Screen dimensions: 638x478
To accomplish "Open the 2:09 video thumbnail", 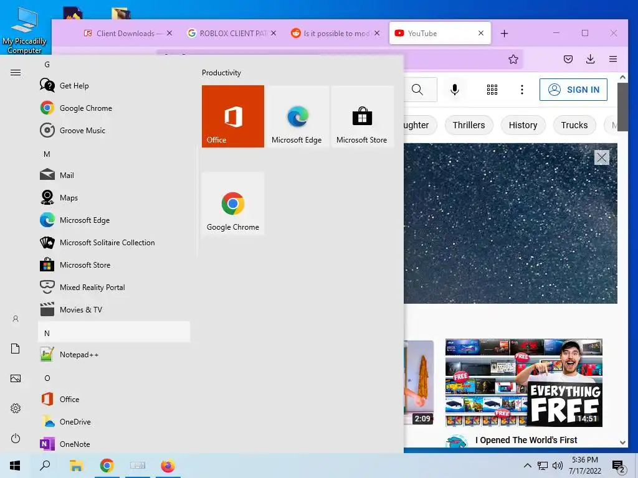I will click(x=419, y=383).
